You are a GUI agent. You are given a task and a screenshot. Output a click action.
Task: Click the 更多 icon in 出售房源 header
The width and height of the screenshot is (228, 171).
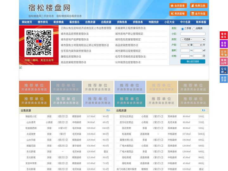(x=109, y=111)
